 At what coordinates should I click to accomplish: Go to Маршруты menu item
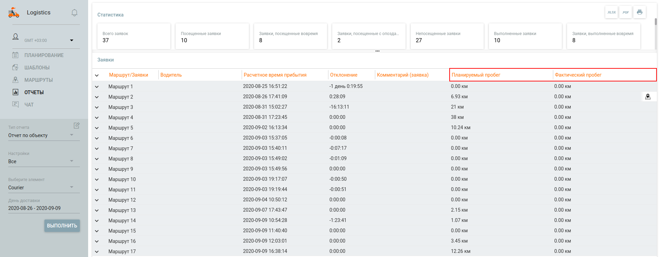pos(39,80)
